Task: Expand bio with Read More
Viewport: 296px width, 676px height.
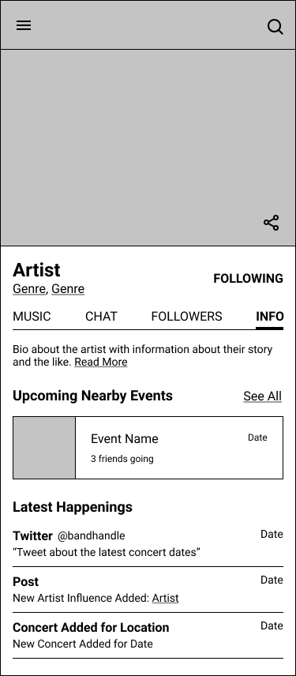Action: (101, 362)
